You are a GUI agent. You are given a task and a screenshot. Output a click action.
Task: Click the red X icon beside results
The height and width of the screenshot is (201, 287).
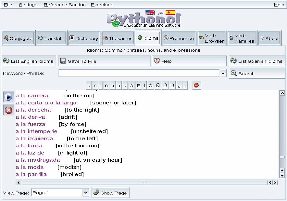pyautogui.click(x=8, y=110)
